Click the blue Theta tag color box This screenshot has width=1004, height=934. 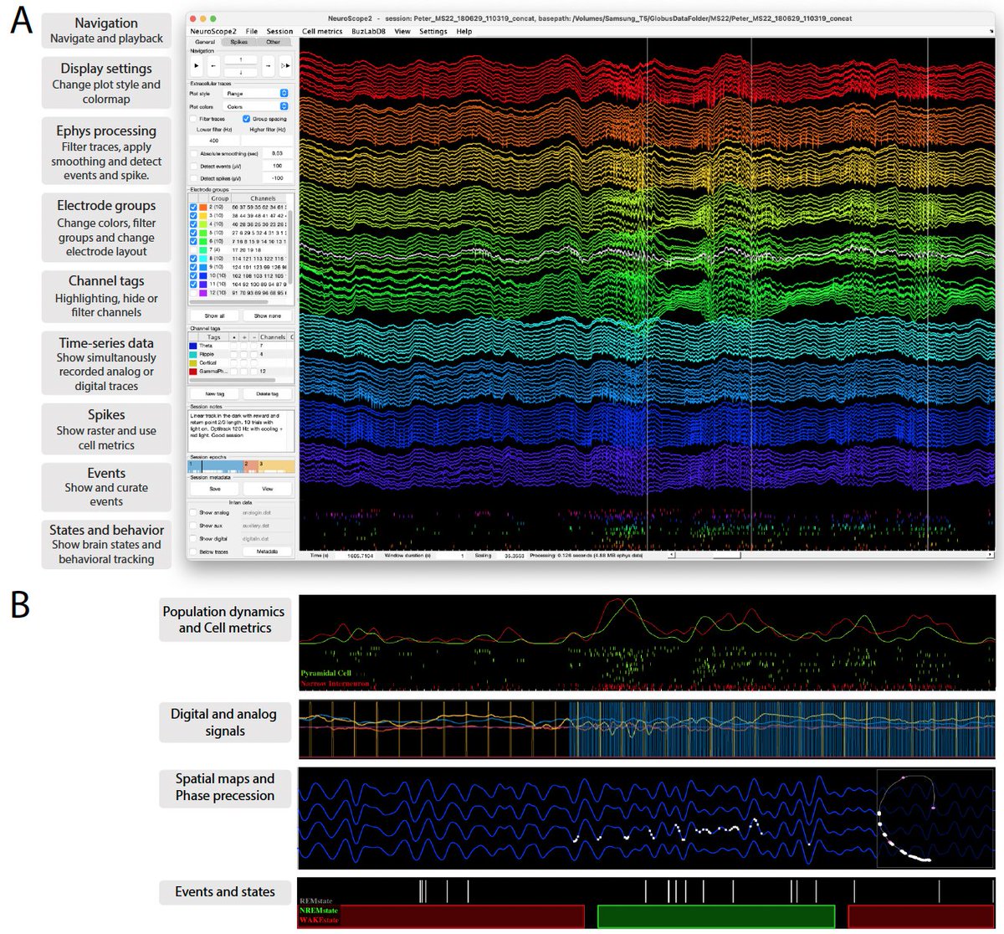click(193, 346)
